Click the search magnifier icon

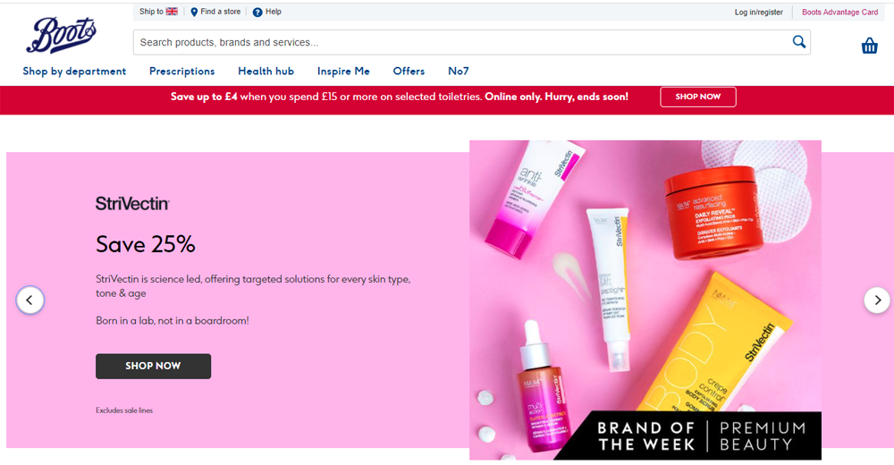tap(798, 42)
